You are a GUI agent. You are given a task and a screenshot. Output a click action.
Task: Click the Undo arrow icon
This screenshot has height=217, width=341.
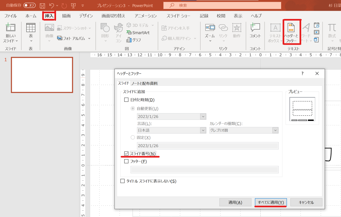[52, 5]
